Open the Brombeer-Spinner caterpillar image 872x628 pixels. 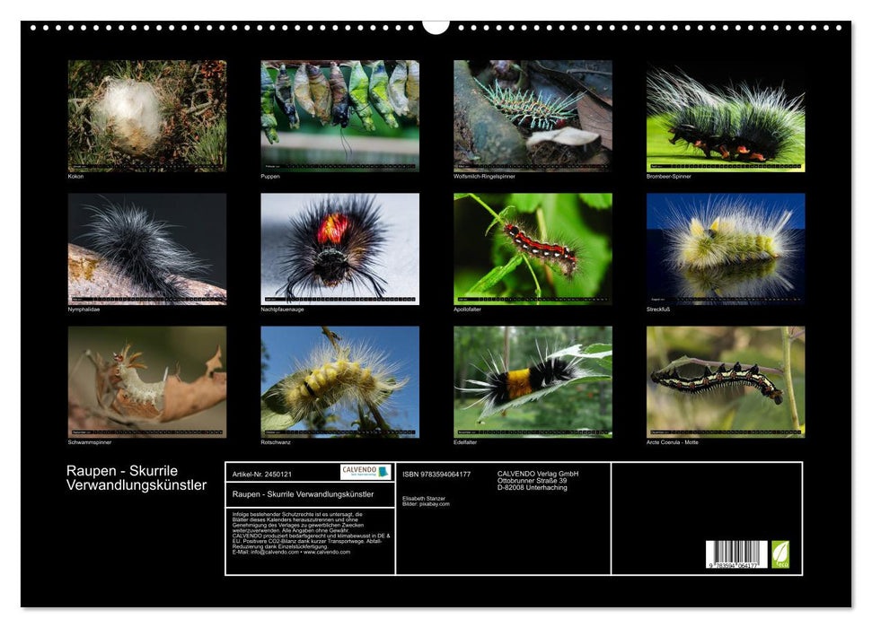coord(726,116)
